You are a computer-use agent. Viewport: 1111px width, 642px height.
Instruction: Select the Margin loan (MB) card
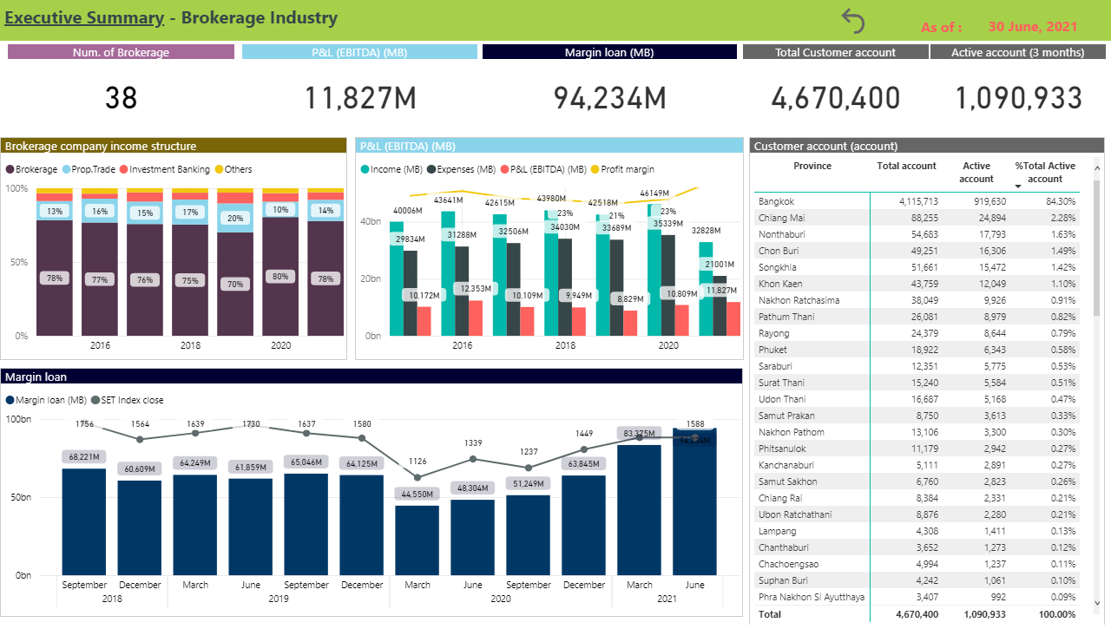click(610, 51)
